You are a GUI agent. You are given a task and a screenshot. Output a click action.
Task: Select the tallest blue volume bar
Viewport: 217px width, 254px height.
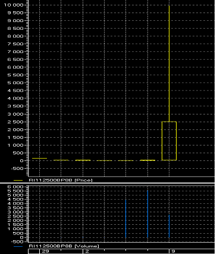pos(147,213)
